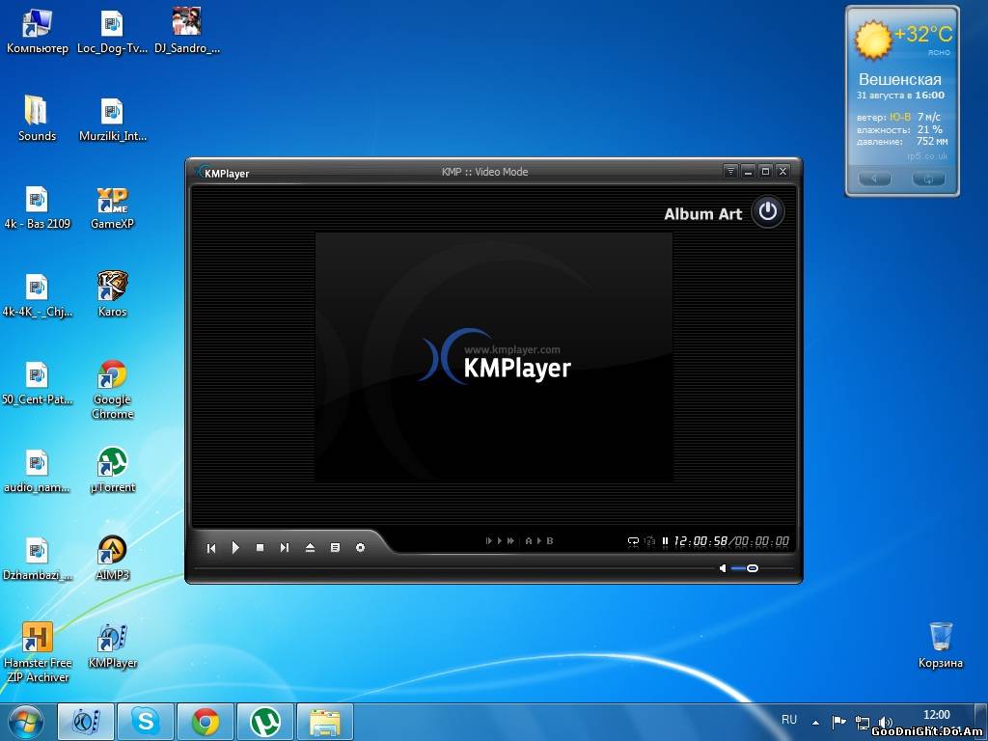Click the Album Art label
The height and width of the screenshot is (741, 988).
pyautogui.click(x=703, y=214)
